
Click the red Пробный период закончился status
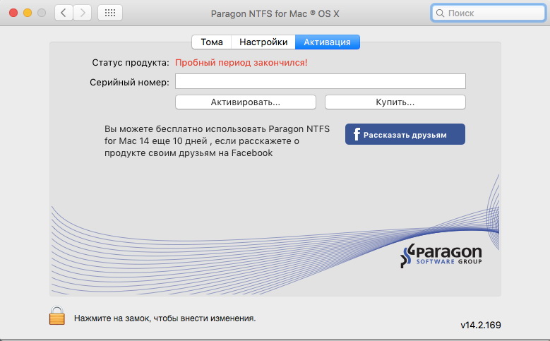241,63
